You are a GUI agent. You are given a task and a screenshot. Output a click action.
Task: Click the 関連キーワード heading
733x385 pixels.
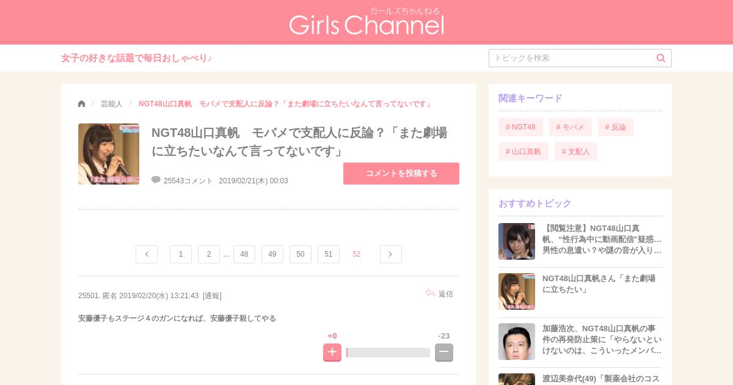pos(530,98)
